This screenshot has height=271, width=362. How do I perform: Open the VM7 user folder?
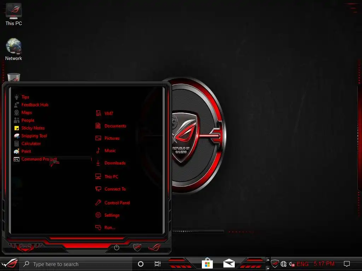pyautogui.click(x=104, y=113)
